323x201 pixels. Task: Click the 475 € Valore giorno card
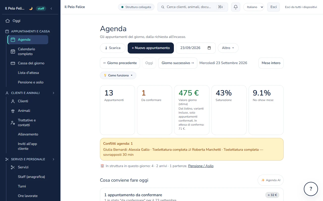tap(192, 110)
